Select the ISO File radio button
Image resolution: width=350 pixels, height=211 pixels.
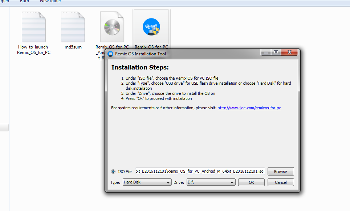[113, 172]
